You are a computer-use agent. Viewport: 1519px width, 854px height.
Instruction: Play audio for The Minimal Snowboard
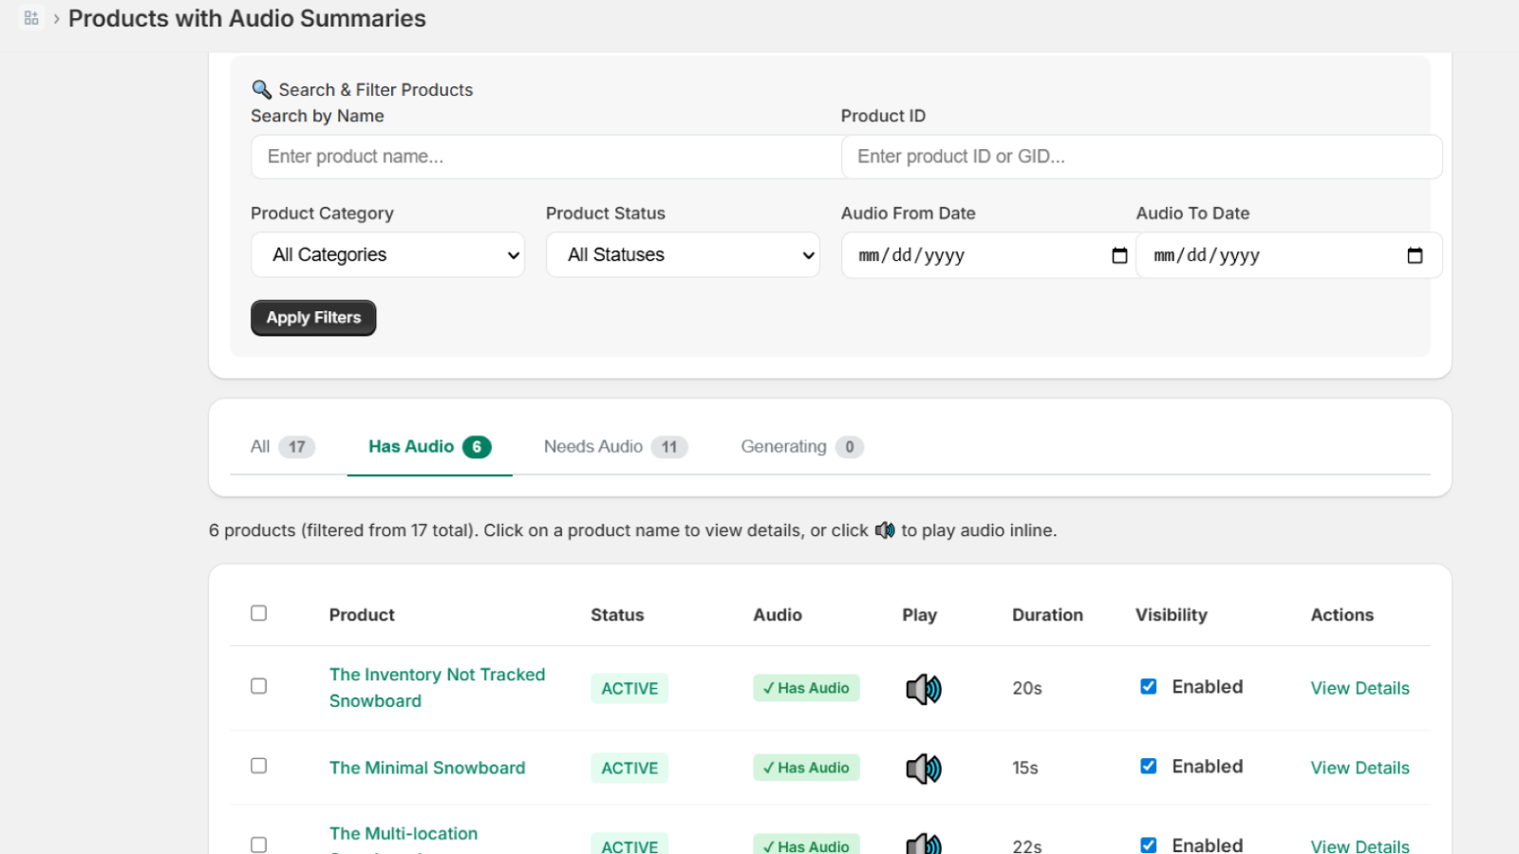tap(923, 769)
